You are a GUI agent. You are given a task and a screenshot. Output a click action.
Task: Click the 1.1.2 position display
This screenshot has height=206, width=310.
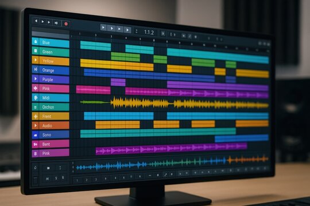click(149, 32)
